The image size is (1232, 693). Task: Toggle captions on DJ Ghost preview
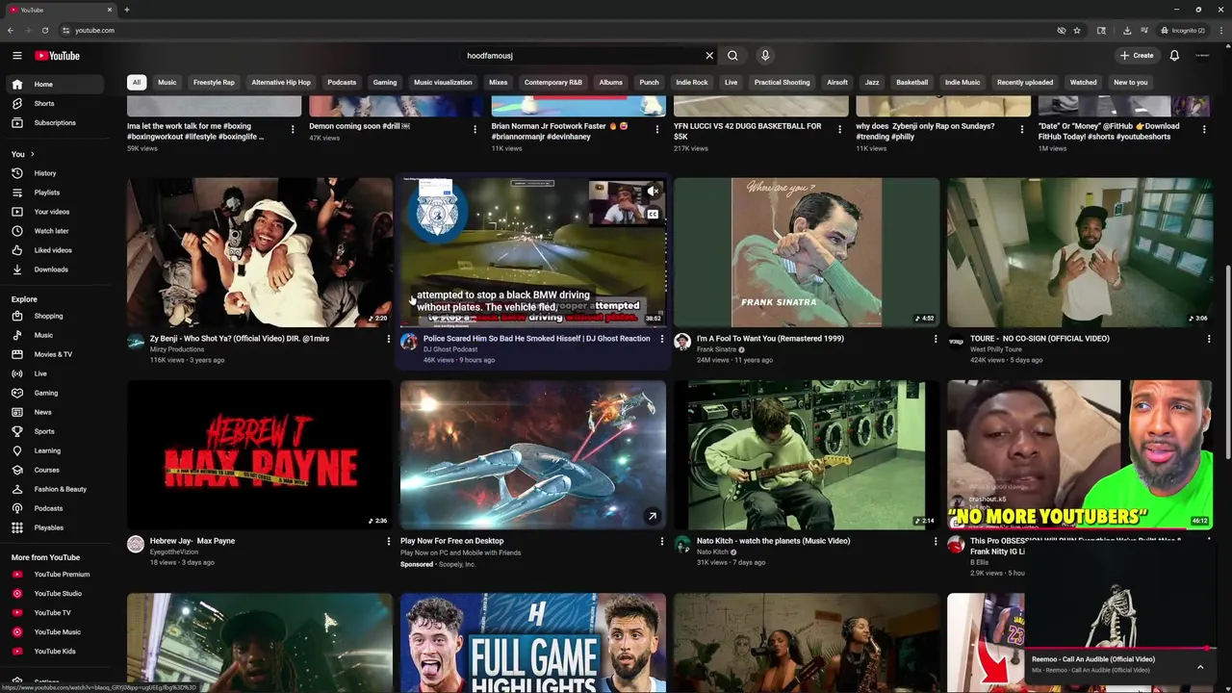pos(653,214)
